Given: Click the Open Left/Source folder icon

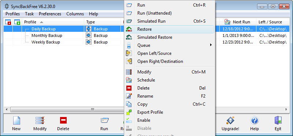Looking at the screenshot, I should [x=129, y=53].
